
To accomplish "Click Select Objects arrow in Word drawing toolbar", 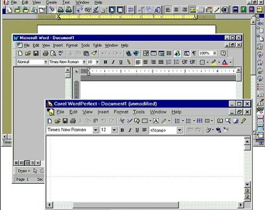I will pyautogui.click(x=35, y=171).
